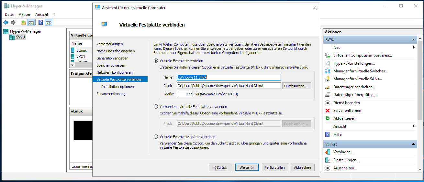Image resolution: width=424 pixels, height=182 pixels.
Task: Click the enabled Durchsuchen button
Action: pos(297,86)
